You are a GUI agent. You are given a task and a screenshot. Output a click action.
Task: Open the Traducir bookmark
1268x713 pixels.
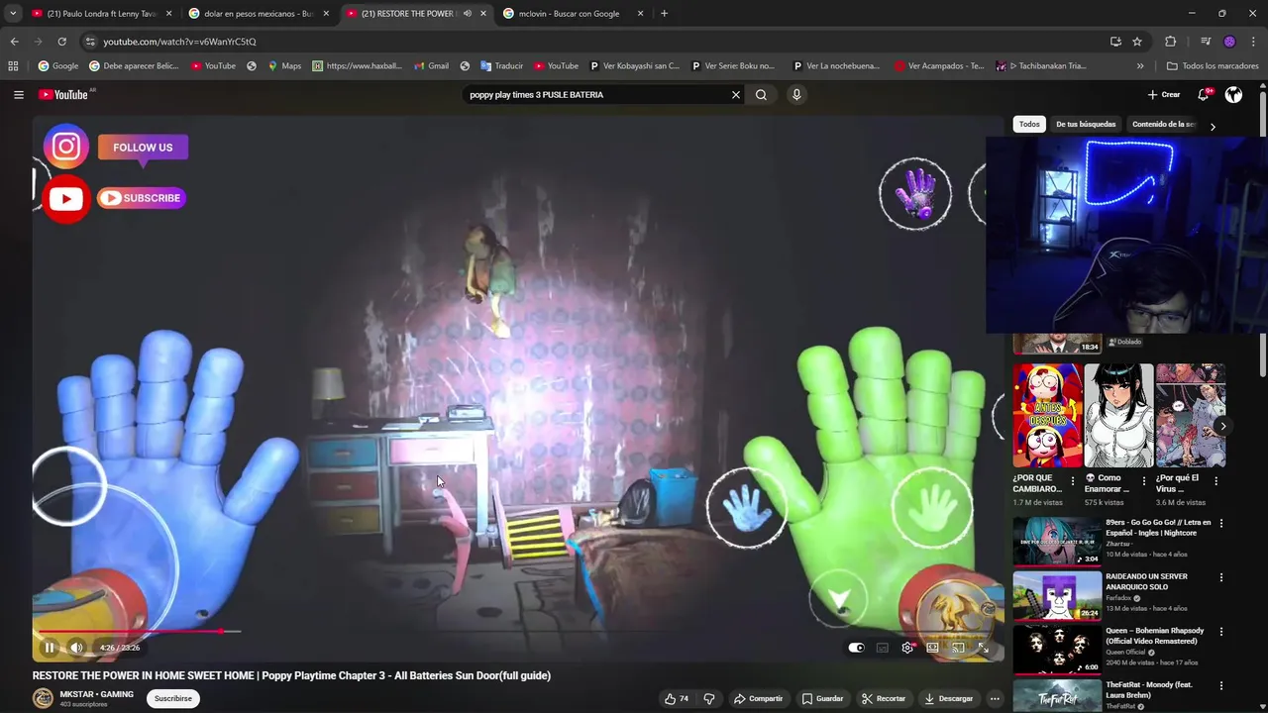tap(502, 66)
